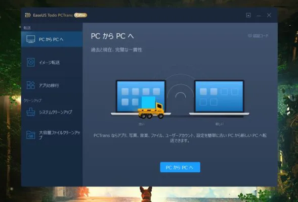
Task: Click the apps grid icon beside アプリの移行
Action: coord(30,85)
